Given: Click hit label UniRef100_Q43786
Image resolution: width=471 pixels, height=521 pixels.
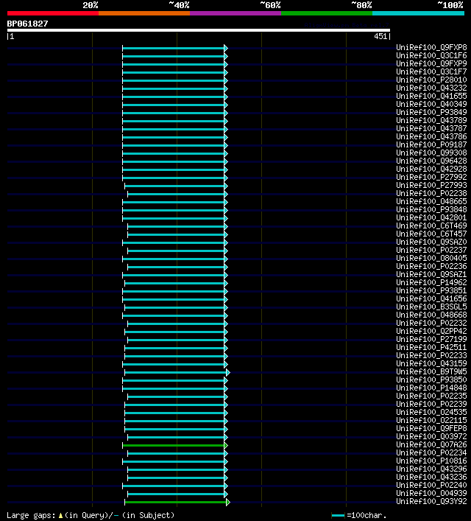Looking at the screenshot, I should (x=431, y=136).
